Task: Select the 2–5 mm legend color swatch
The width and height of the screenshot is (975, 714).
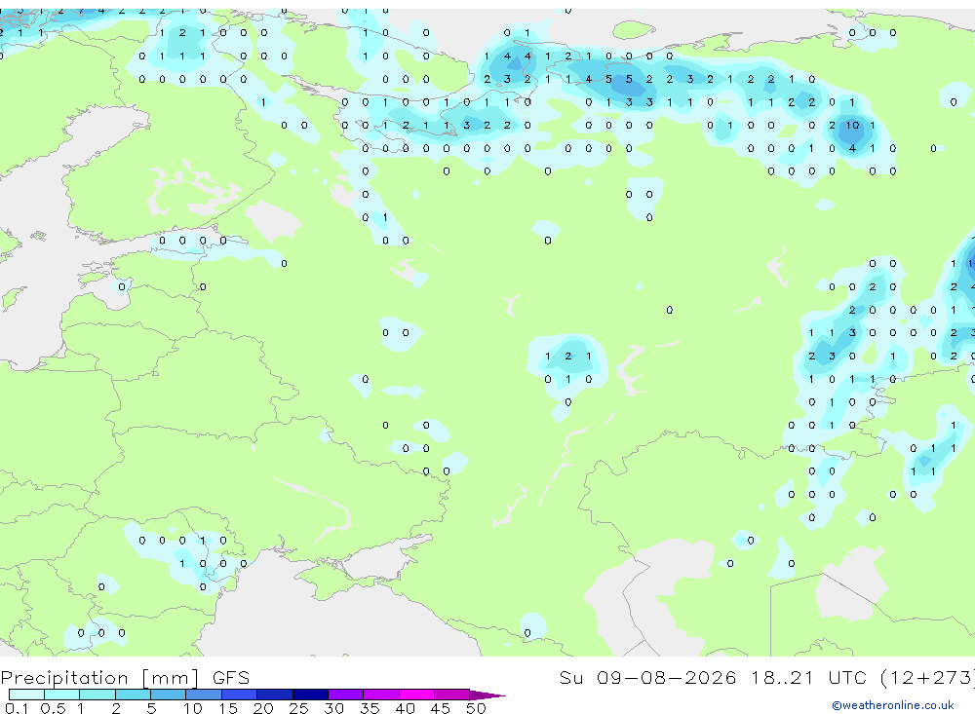Action: (133, 695)
